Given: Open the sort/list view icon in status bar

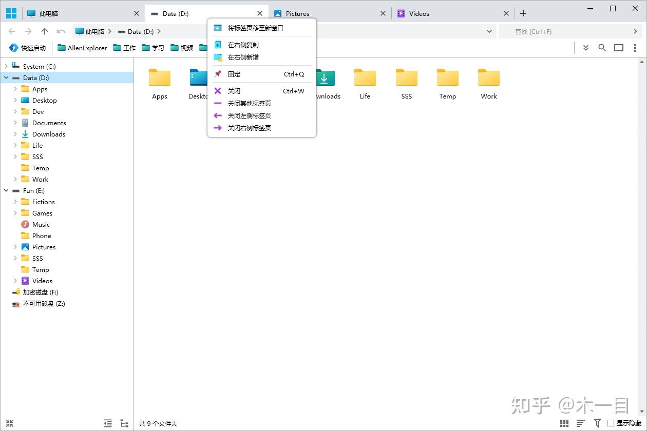Looking at the screenshot, I should (x=581, y=423).
